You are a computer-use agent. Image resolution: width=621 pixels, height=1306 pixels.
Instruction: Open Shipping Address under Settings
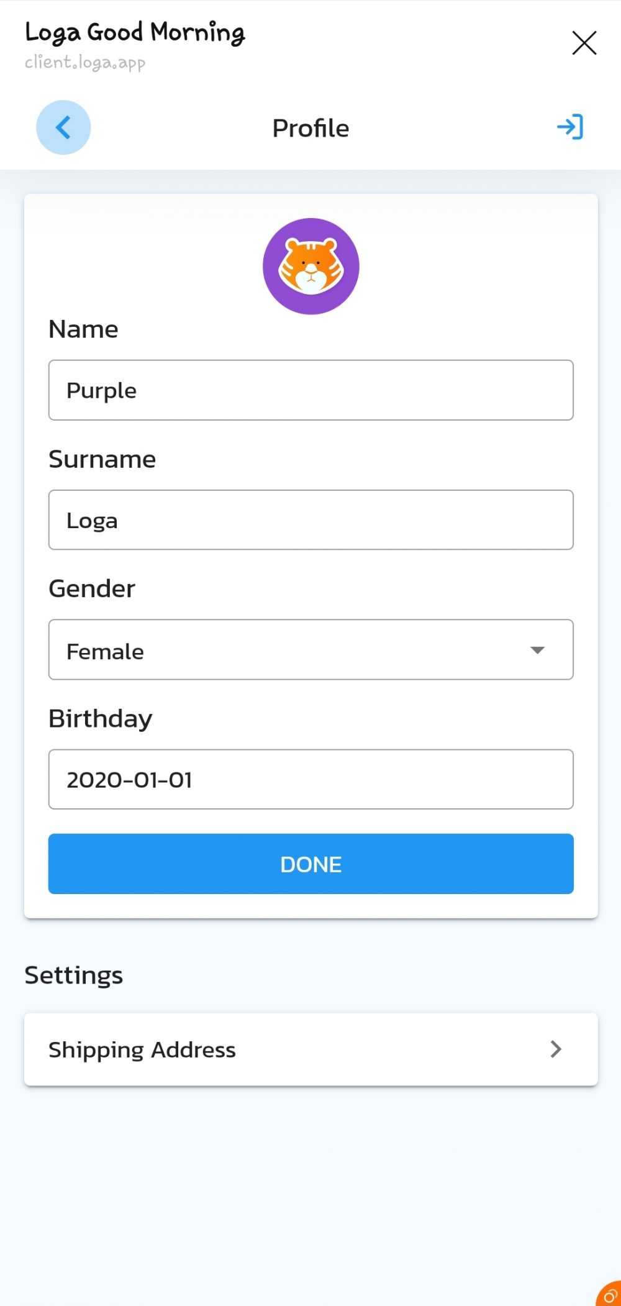[x=310, y=1049]
